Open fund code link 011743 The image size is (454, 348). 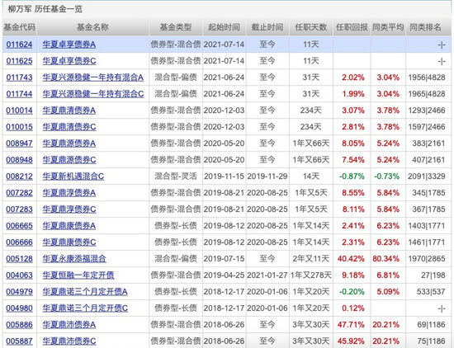tap(19, 78)
